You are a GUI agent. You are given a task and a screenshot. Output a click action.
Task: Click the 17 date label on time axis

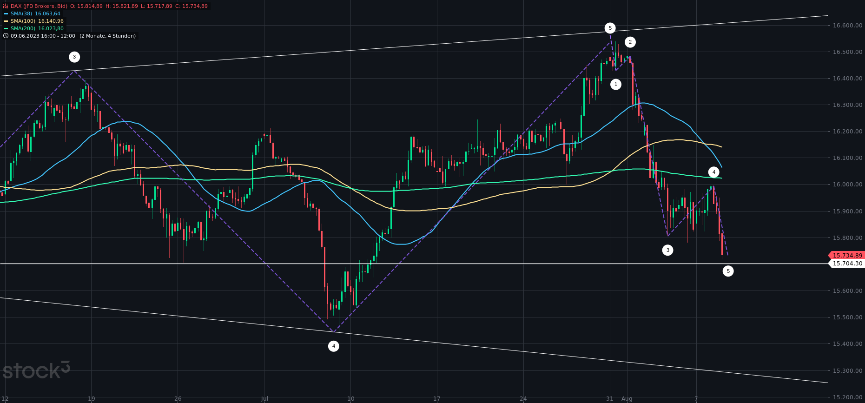[436, 399]
